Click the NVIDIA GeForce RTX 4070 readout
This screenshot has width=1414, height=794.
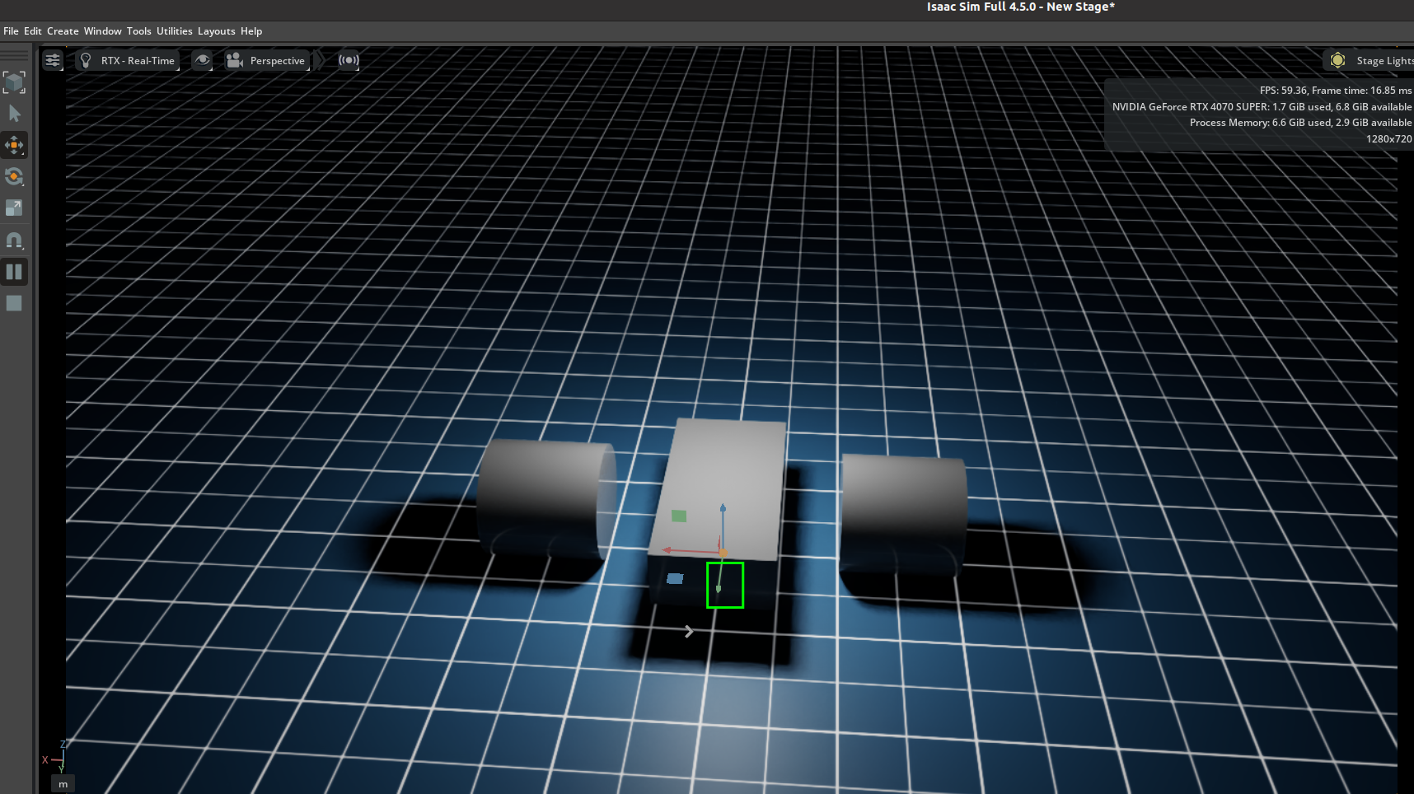click(1262, 107)
